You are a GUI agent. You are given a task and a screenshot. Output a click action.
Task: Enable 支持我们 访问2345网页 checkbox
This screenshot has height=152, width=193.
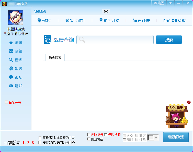[x=40, y=142]
